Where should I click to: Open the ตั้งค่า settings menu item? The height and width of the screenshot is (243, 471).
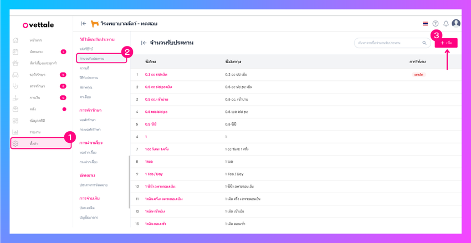tap(34, 143)
